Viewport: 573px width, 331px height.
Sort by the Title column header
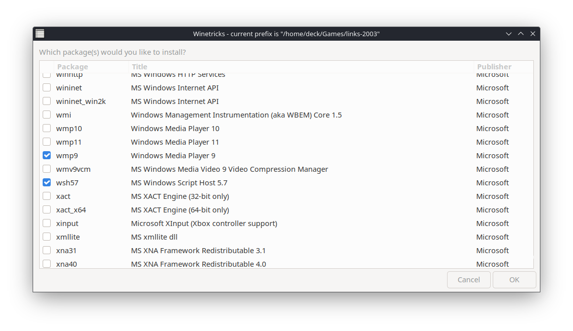point(301,67)
